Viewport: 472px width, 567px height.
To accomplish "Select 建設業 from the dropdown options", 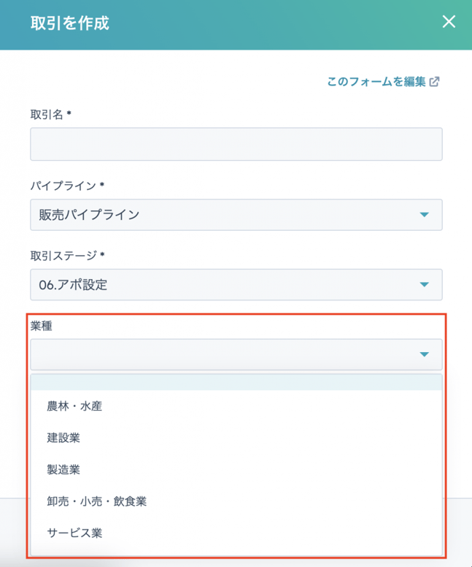I will (x=63, y=438).
